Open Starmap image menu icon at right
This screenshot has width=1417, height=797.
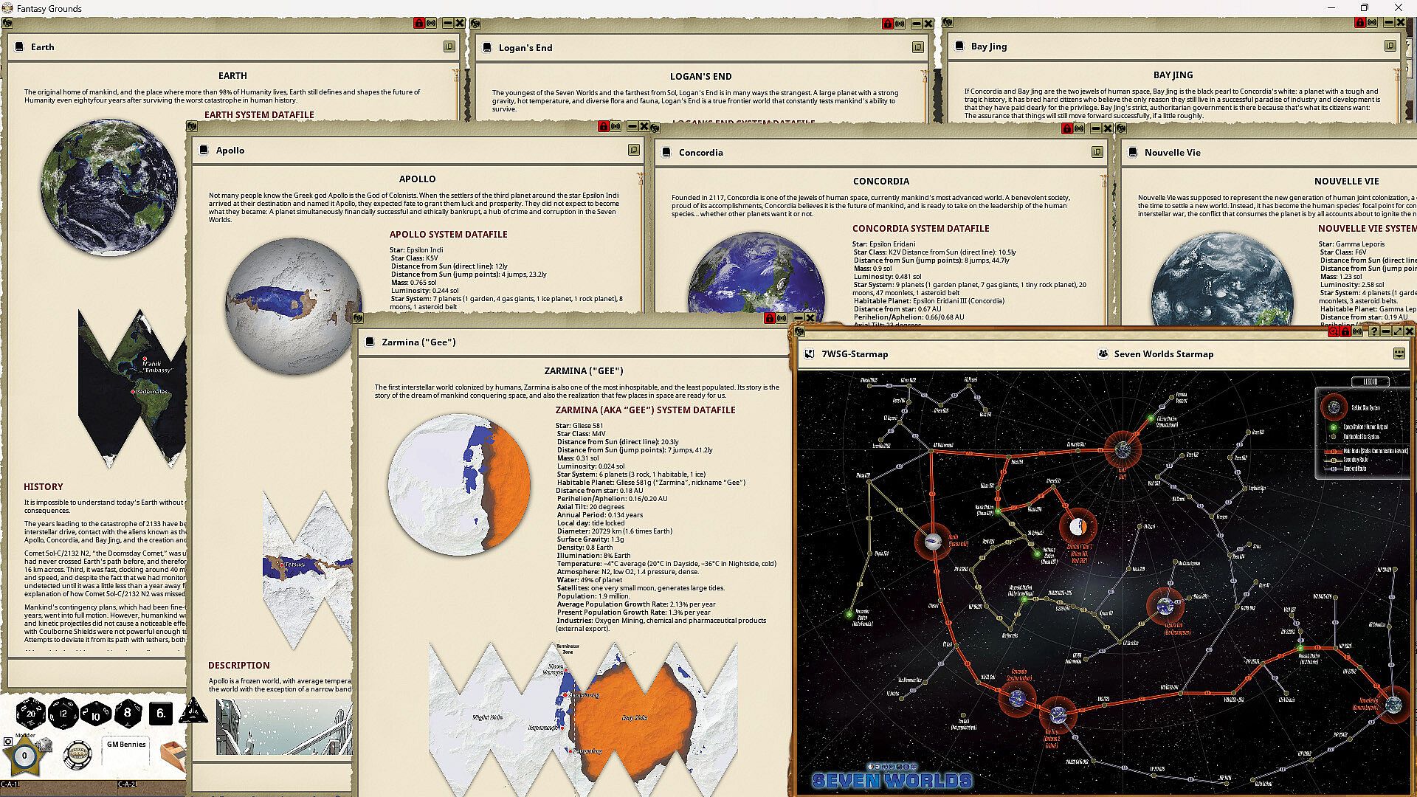(x=1399, y=353)
